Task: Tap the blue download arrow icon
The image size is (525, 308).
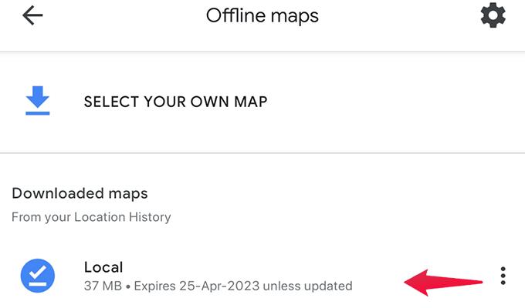Action: coord(38,101)
